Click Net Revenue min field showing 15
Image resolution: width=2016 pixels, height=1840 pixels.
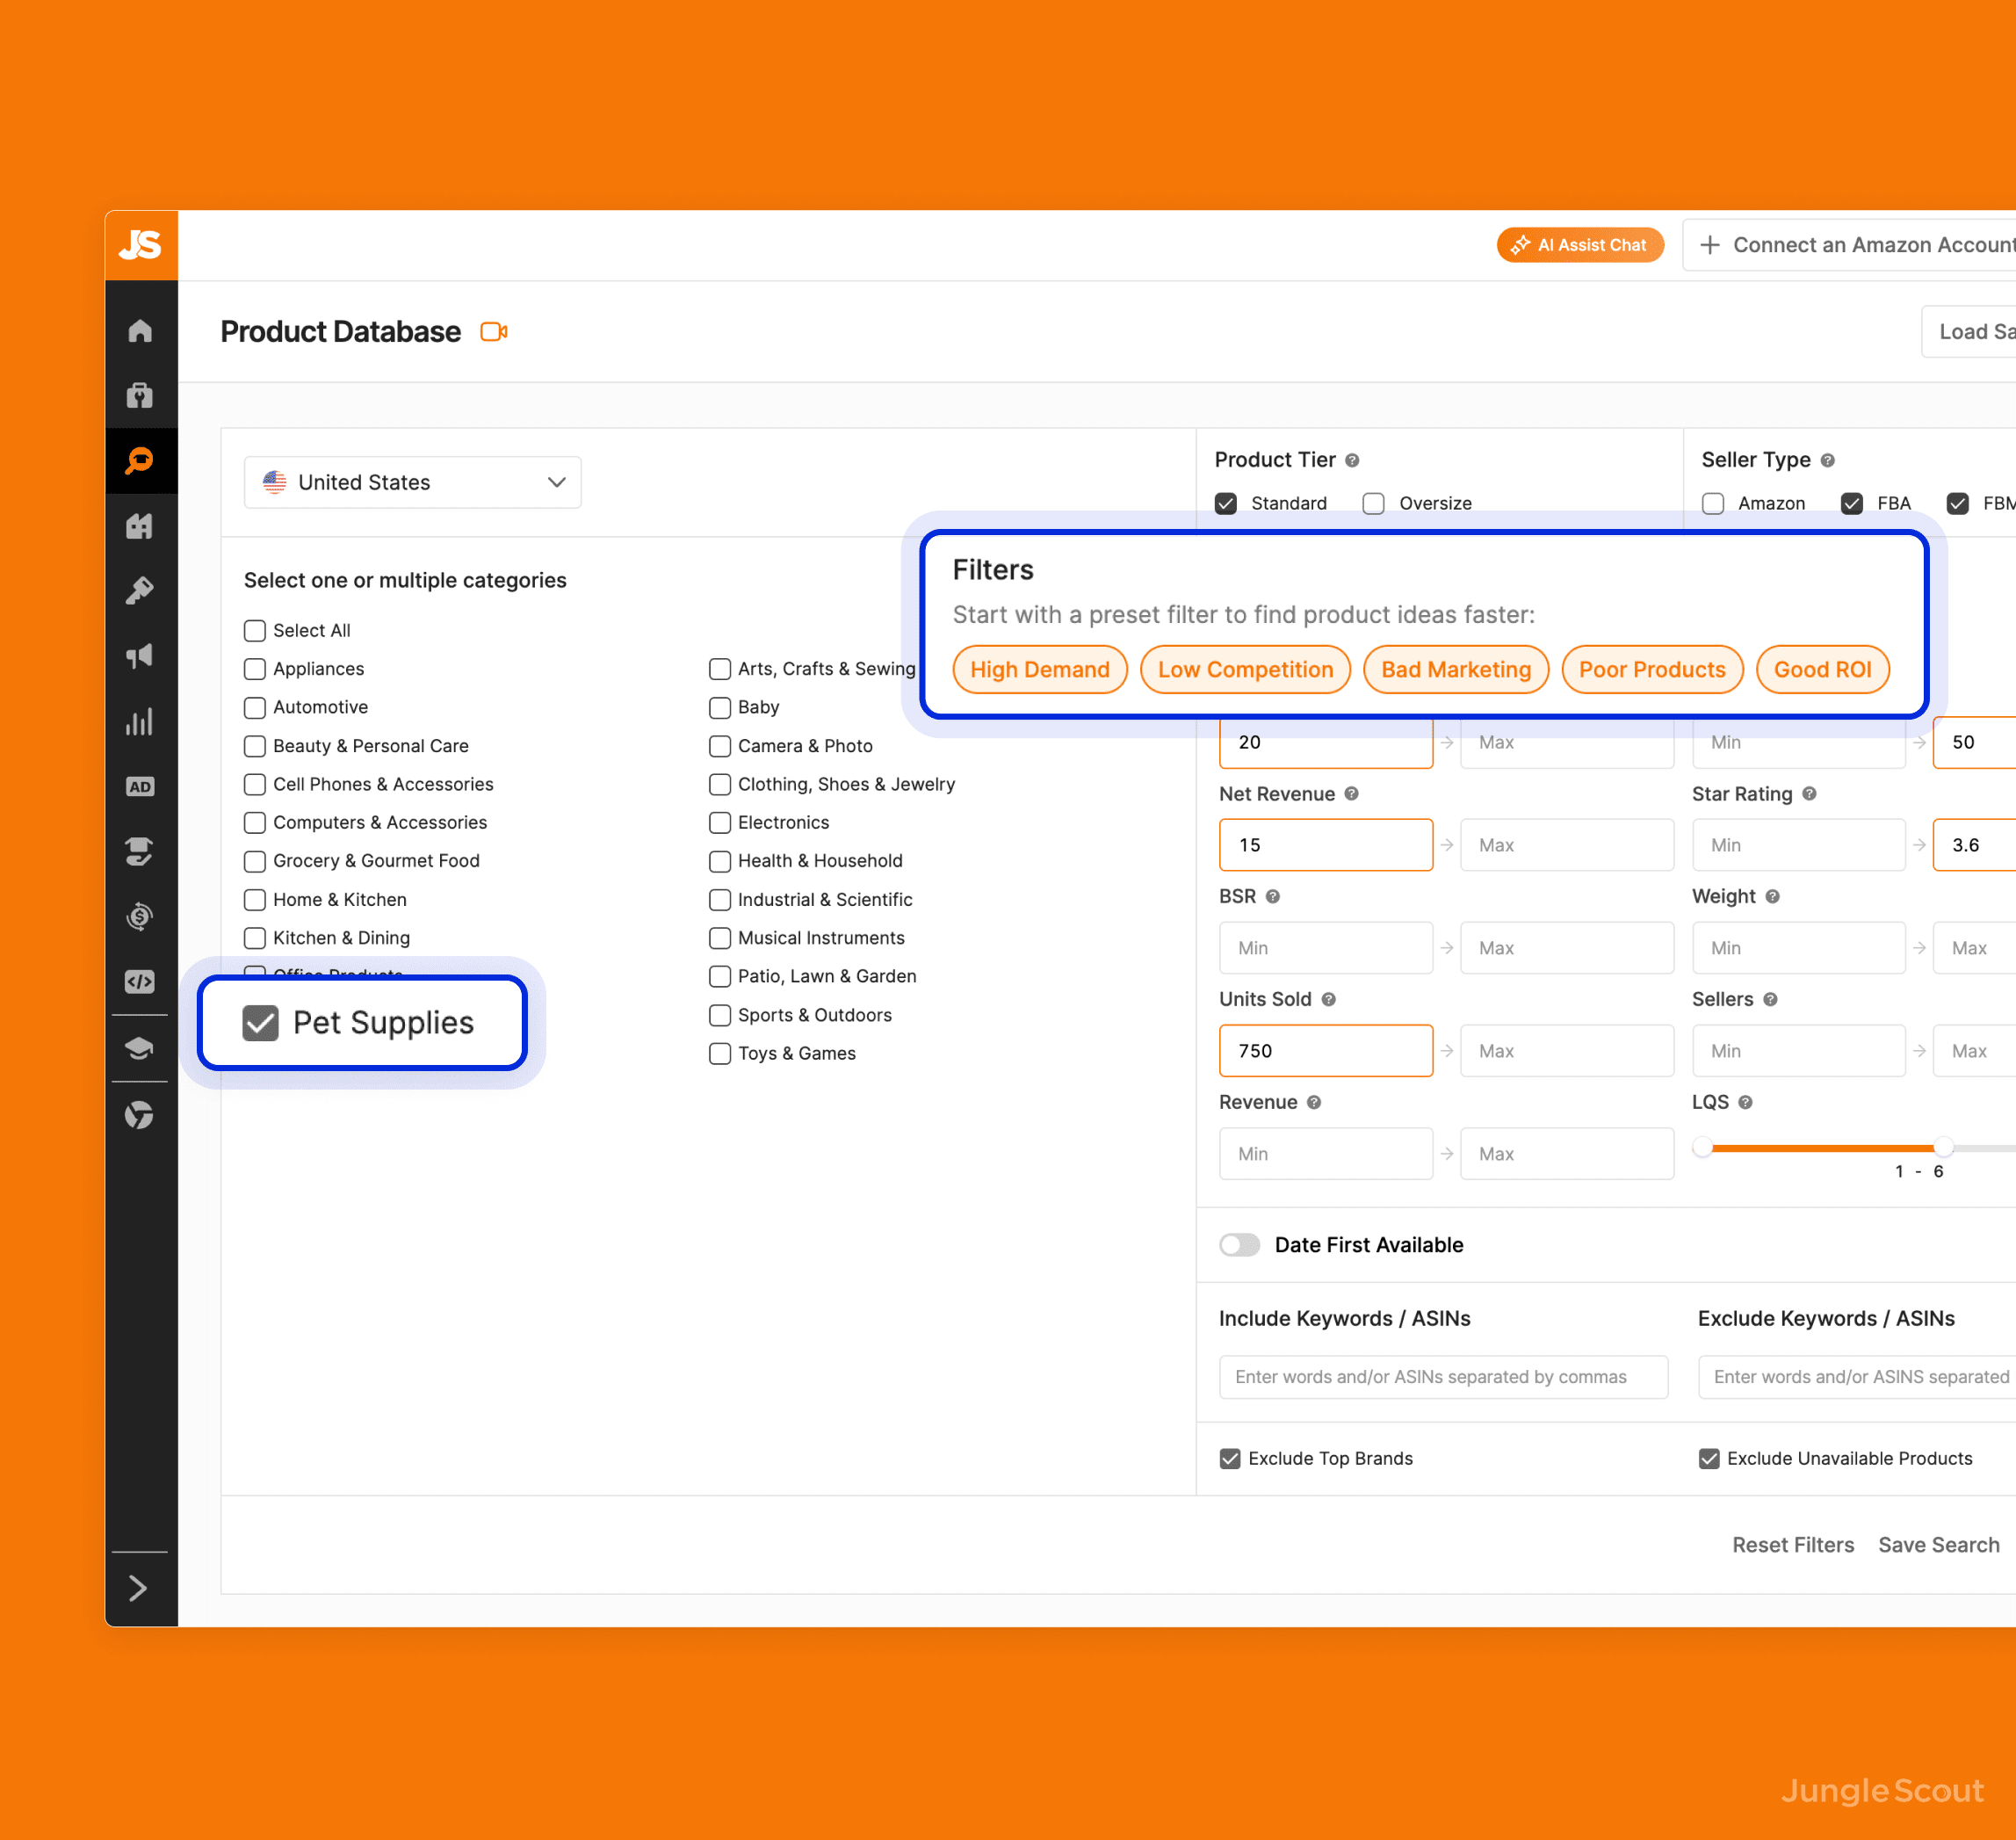(1326, 844)
